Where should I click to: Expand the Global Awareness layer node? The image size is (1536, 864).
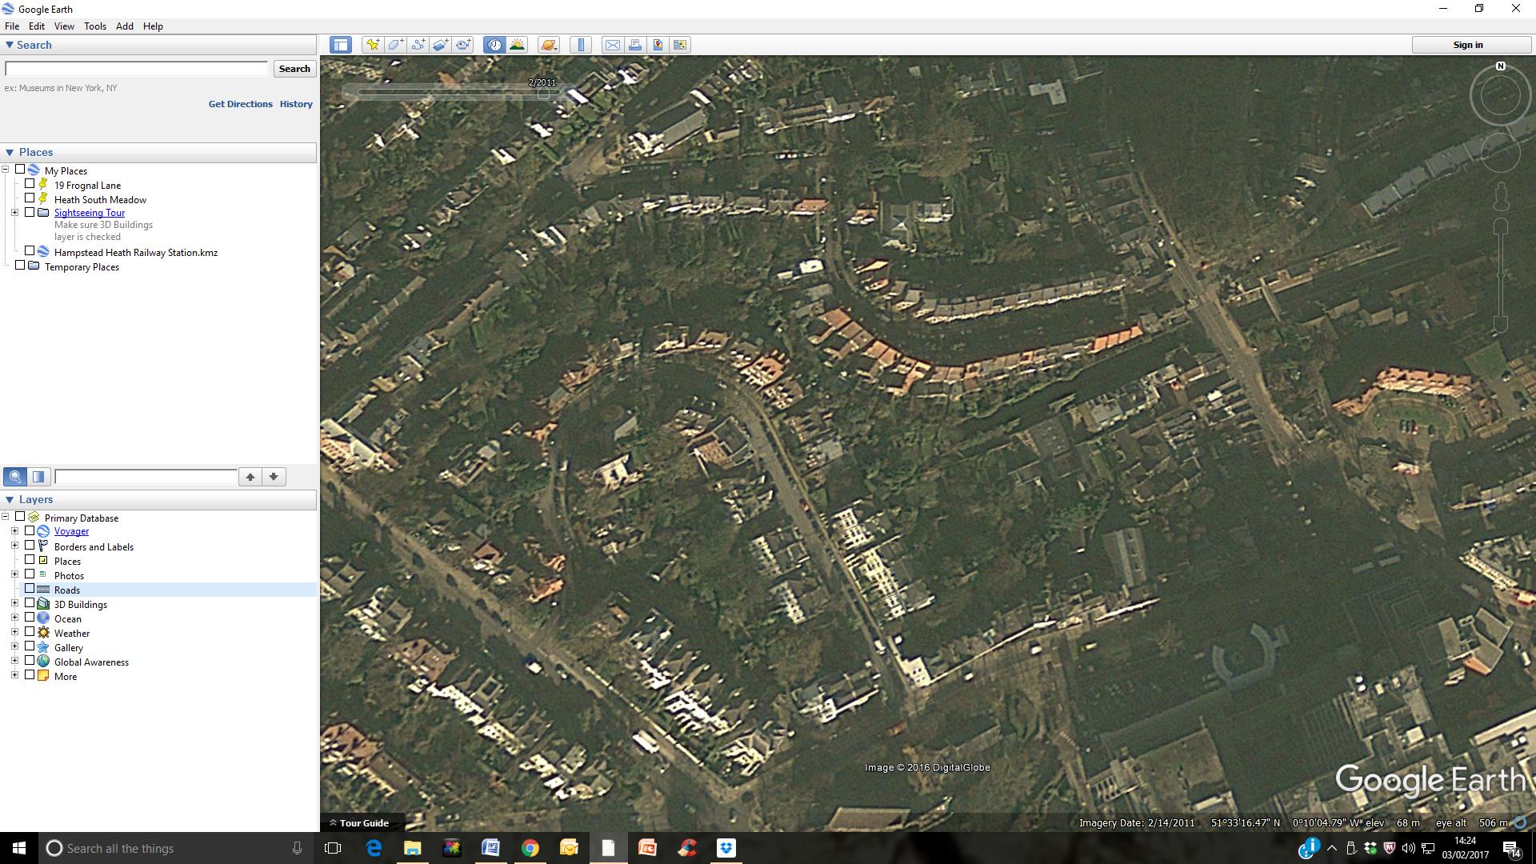click(14, 661)
